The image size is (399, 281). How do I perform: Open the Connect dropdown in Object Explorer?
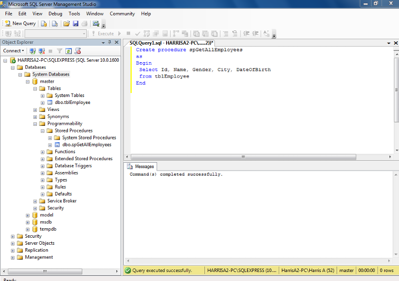(x=13, y=51)
